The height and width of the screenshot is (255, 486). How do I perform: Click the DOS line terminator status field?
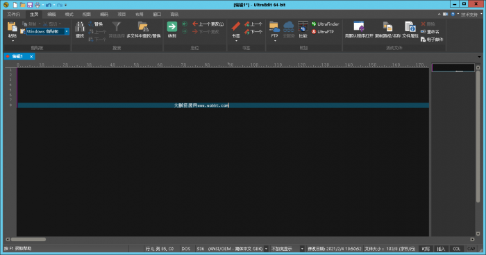click(186, 249)
